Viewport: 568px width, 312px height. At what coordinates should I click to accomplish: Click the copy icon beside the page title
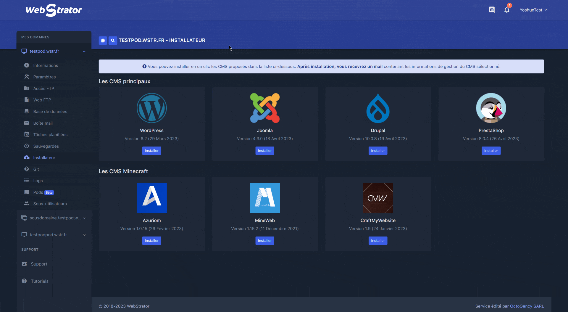103,41
